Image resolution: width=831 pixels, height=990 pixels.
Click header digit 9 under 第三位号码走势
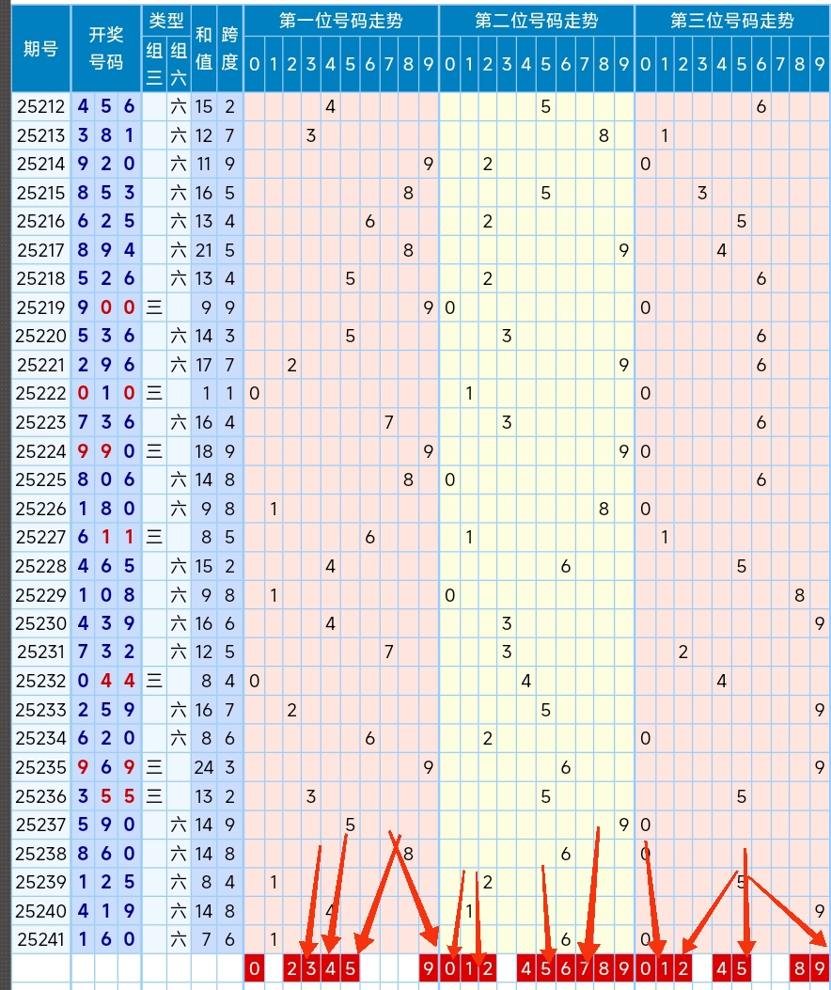[x=820, y=64]
